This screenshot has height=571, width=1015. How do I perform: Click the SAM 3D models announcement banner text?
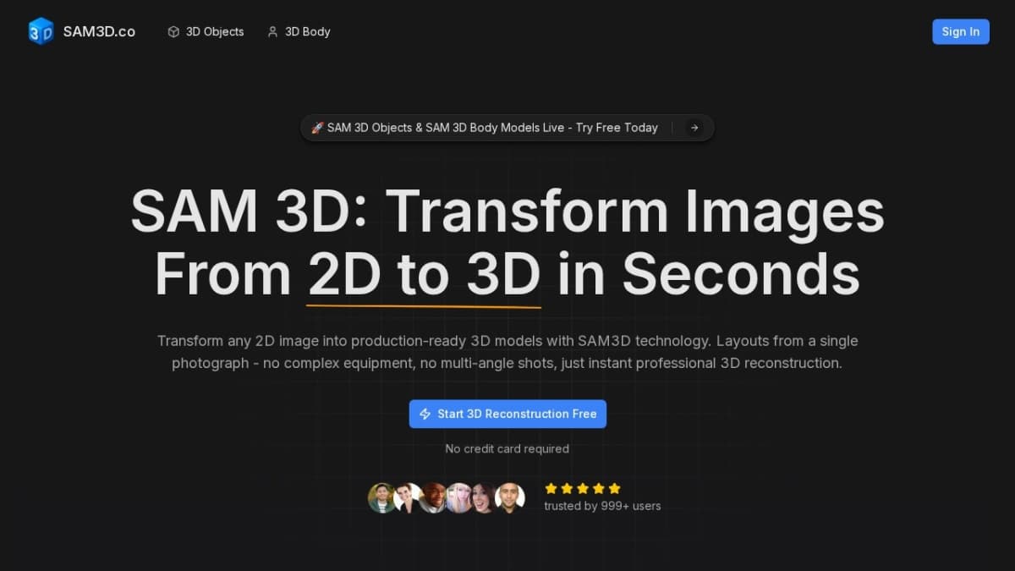(492, 128)
